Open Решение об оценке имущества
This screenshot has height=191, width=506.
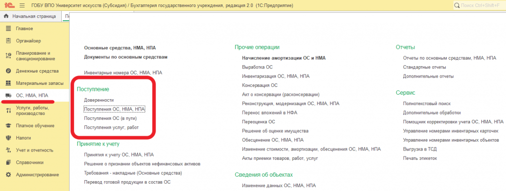point(275,131)
